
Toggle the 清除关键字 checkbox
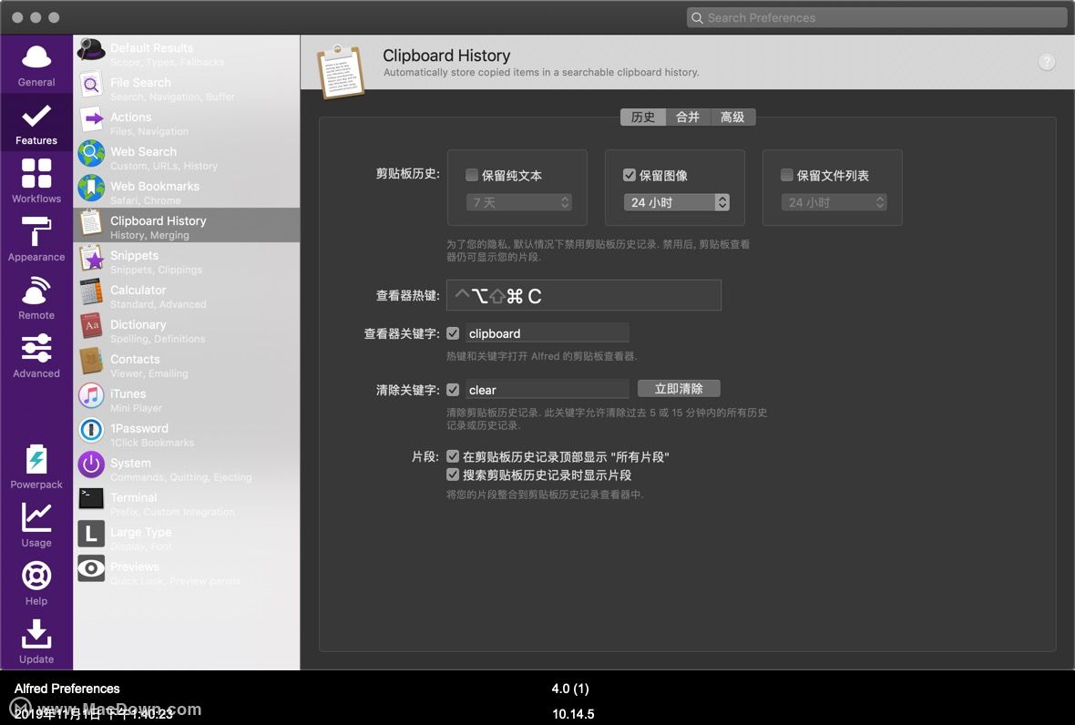tap(453, 390)
